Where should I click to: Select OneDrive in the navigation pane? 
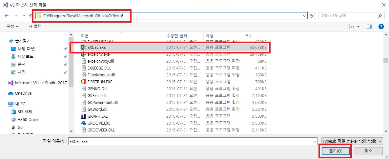point(20,93)
